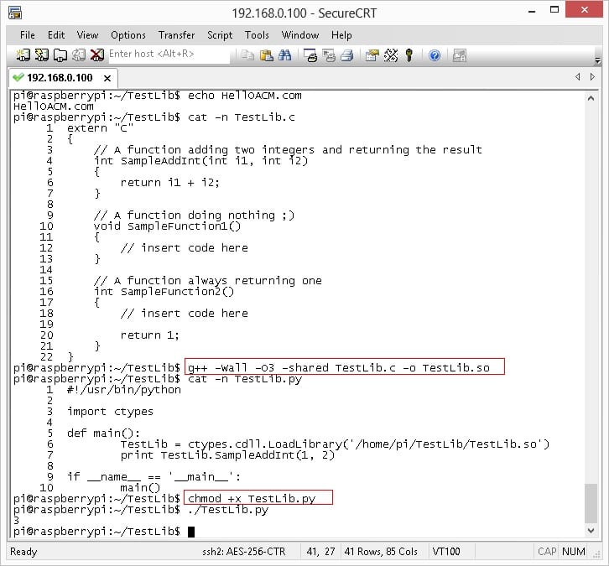Open the File menu
Image resolution: width=609 pixels, height=566 pixels.
pos(28,35)
